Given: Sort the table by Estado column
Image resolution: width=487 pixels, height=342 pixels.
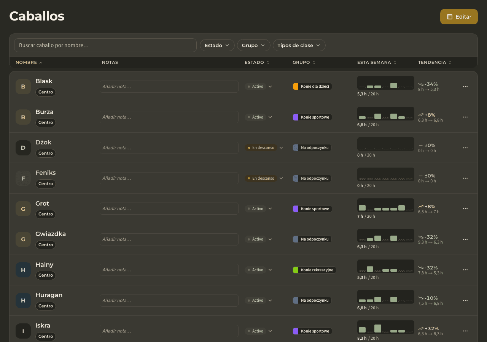Looking at the screenshot, I should [x=257, y=62].
